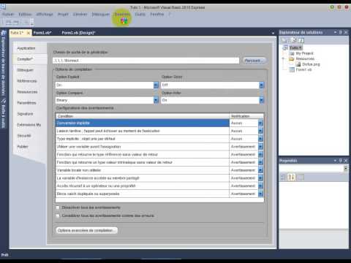Viewport: 351px width, 263px height.
Task: Pin the Solution Explorer panel
Action: [341, 32]
